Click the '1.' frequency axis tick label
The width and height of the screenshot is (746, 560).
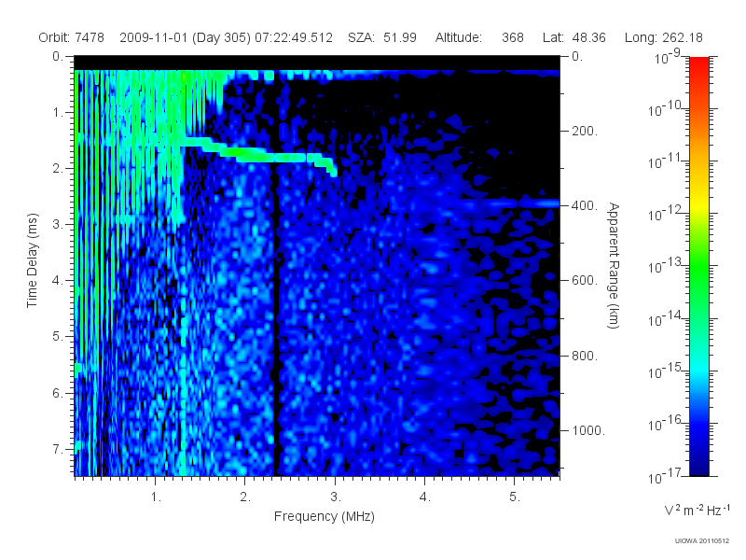[156, 497]
